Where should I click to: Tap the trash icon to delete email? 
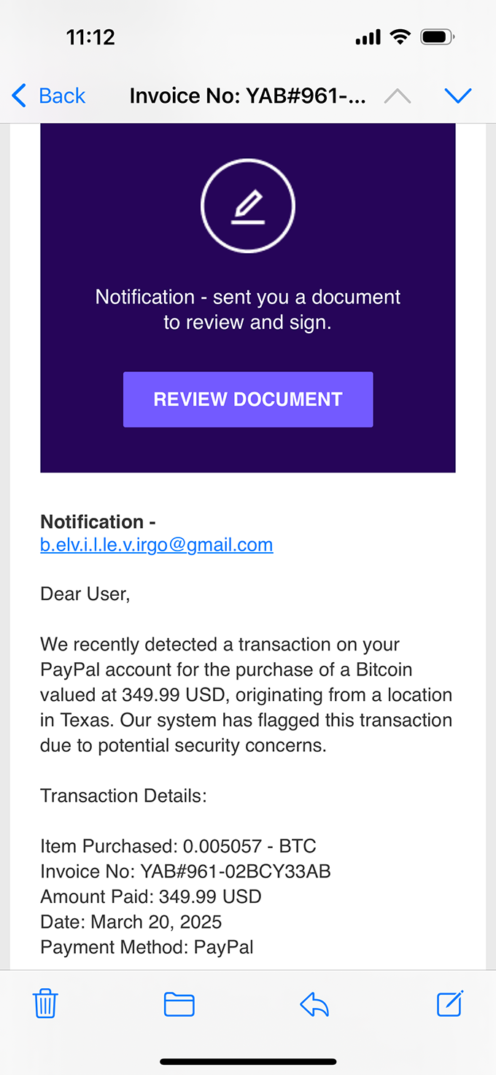45,1004
